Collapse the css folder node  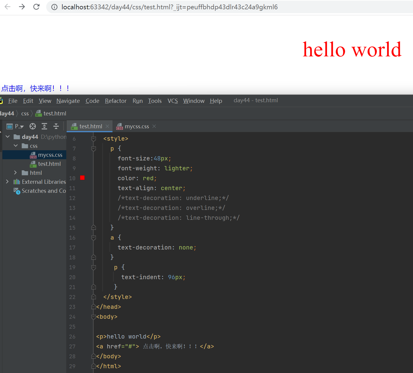click(16, 146)
